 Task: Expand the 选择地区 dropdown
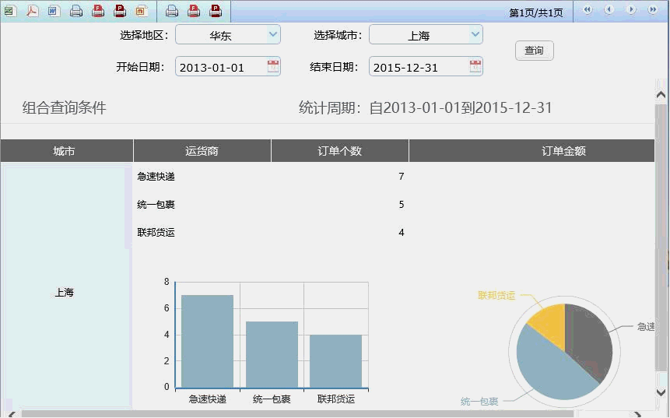272,34
